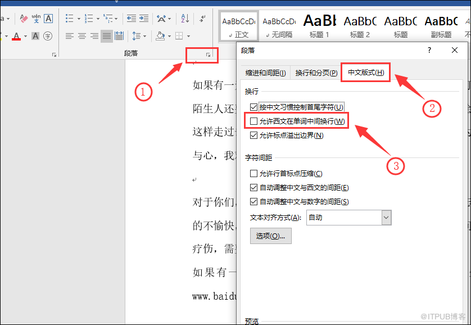
Task: Sort text with the A-Z icon
Action: coord(185,19)
